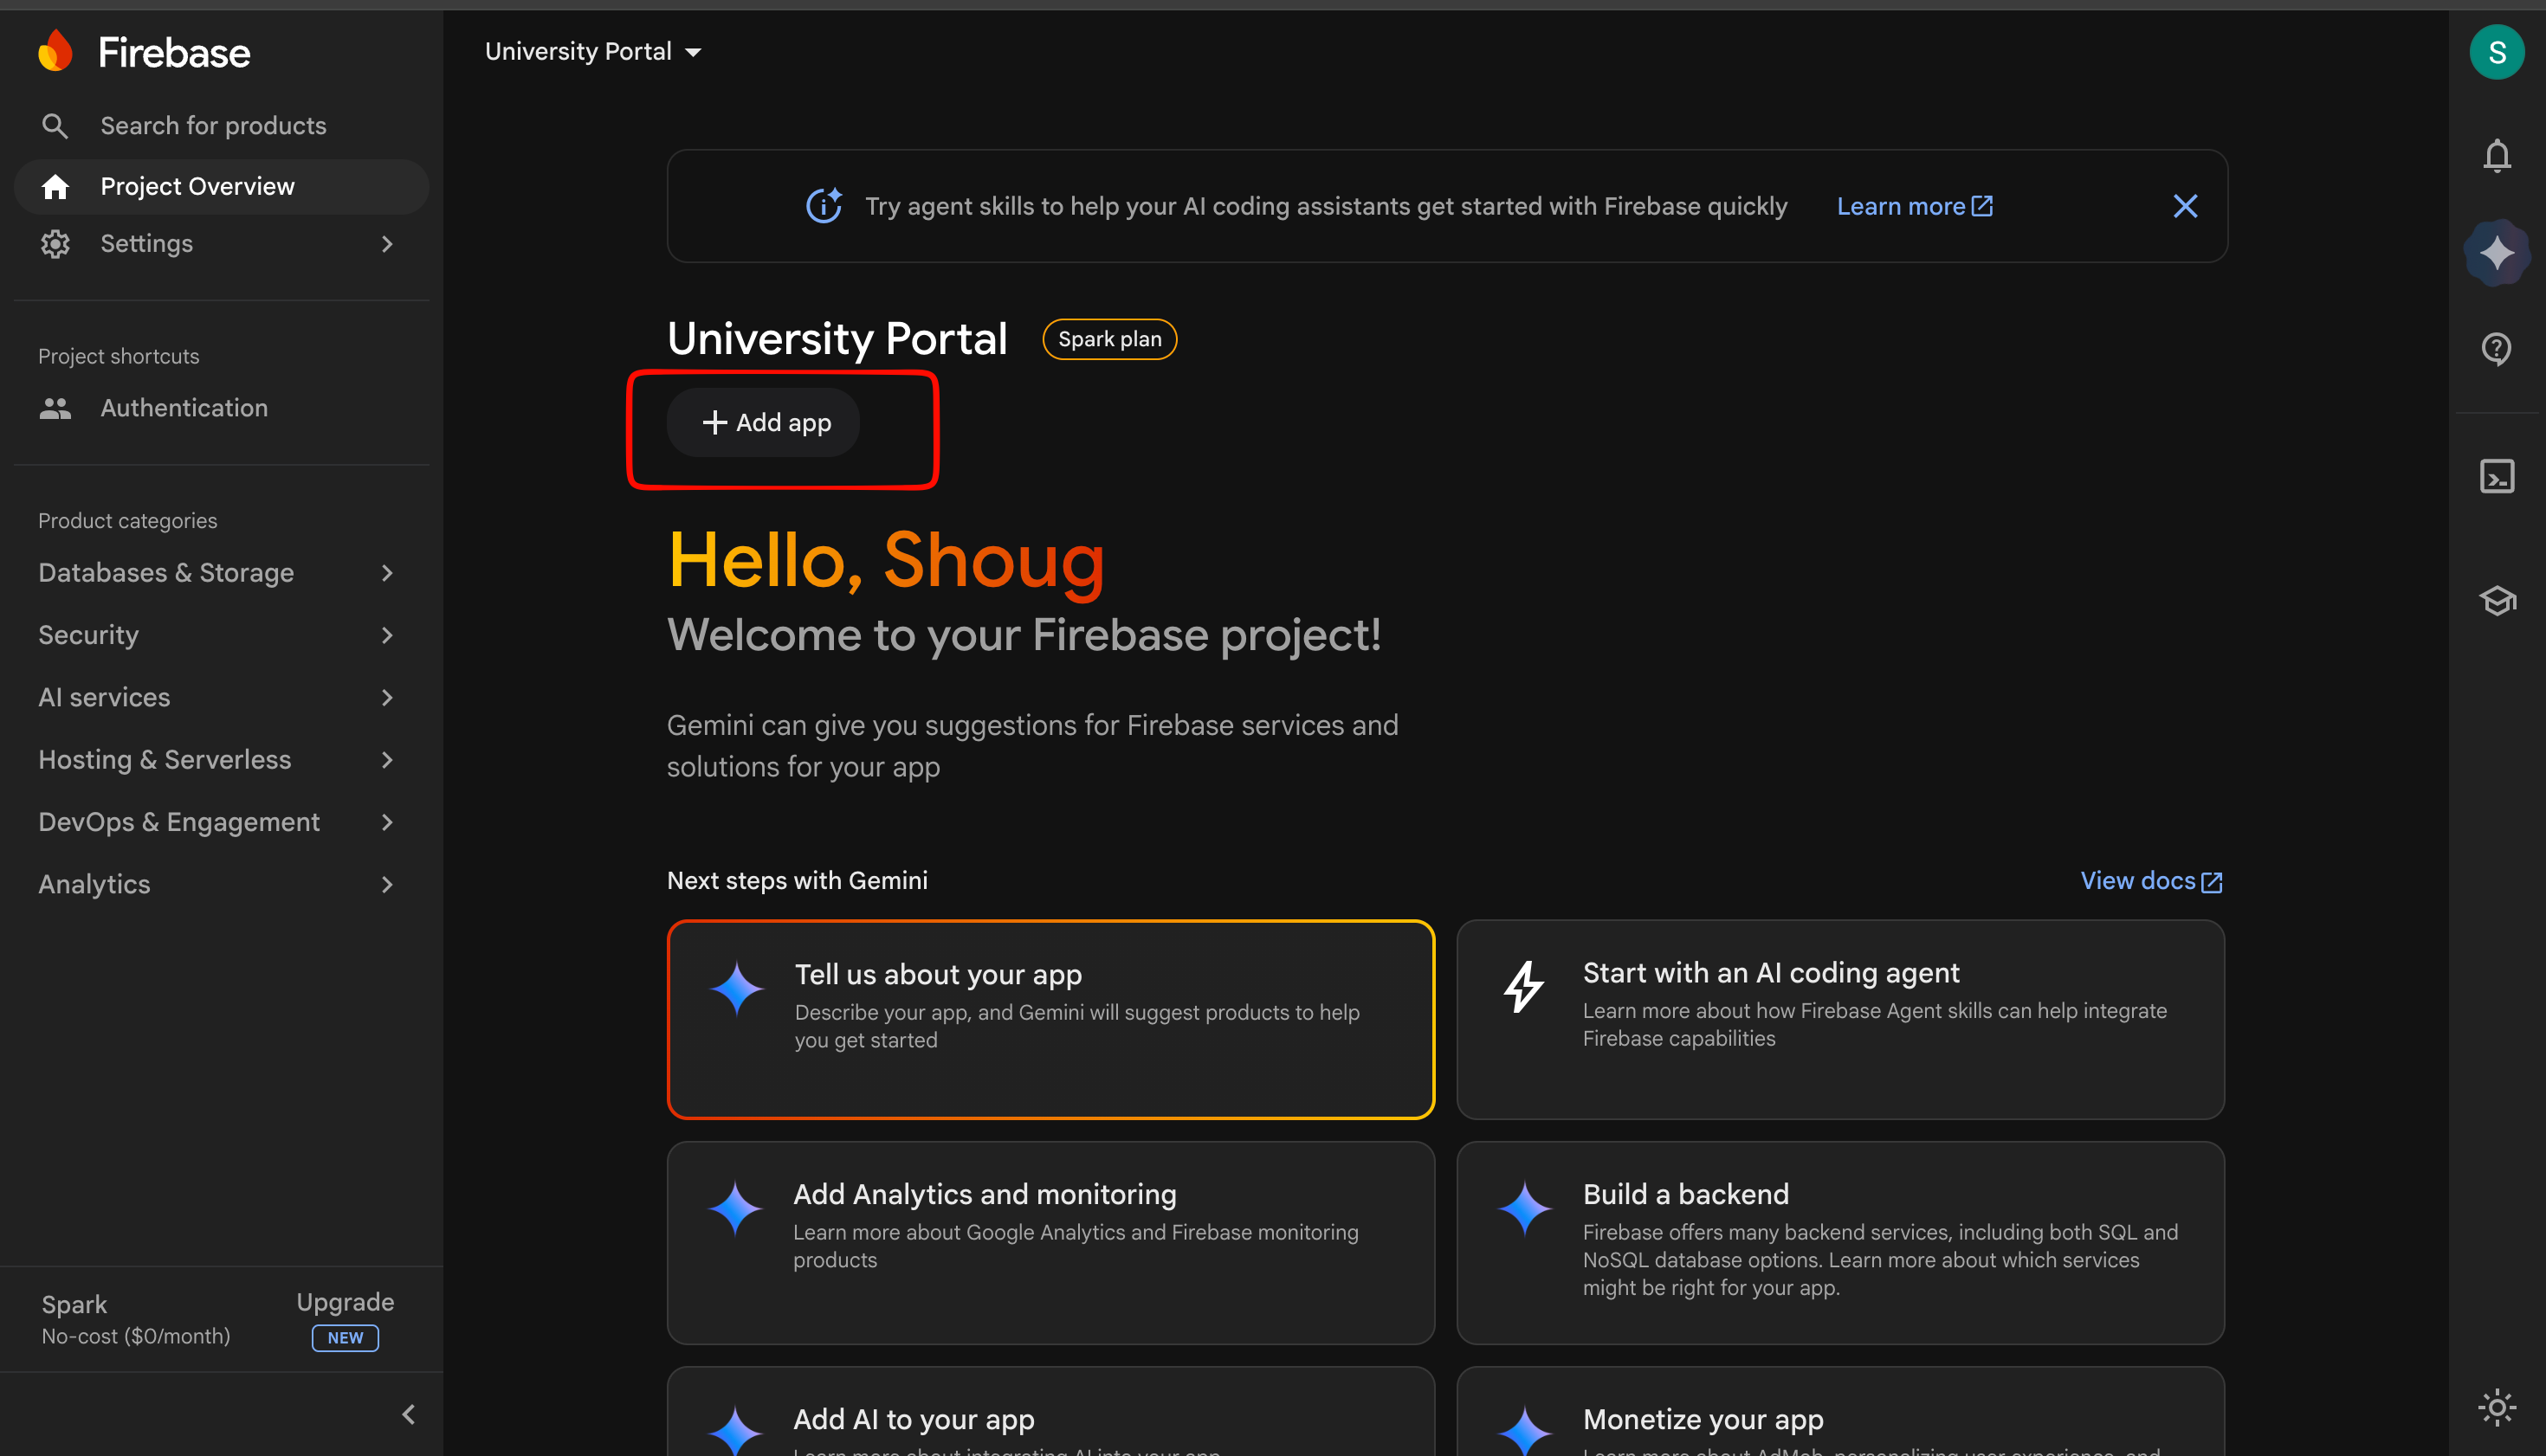Open the University Portal project dropdown
The height and width of the screenshot is (1456, 2546).
point(592,52)
